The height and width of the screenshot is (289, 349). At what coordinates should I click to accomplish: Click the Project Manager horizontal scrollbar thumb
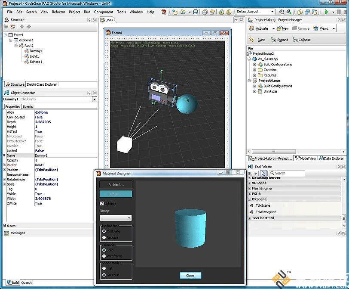(x=274, y=152)
